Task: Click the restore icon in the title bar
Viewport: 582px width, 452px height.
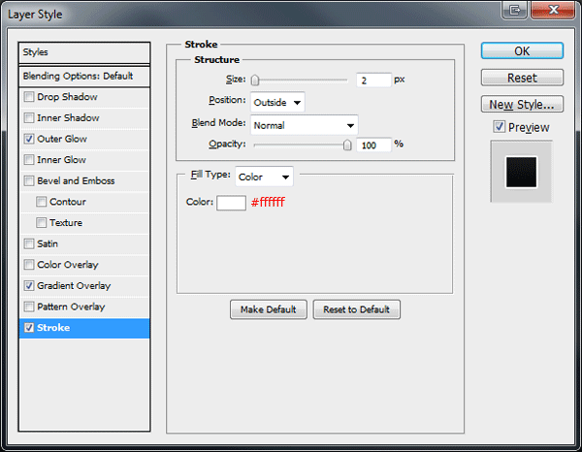Action: pyautogui.click(x=515, y=10)
